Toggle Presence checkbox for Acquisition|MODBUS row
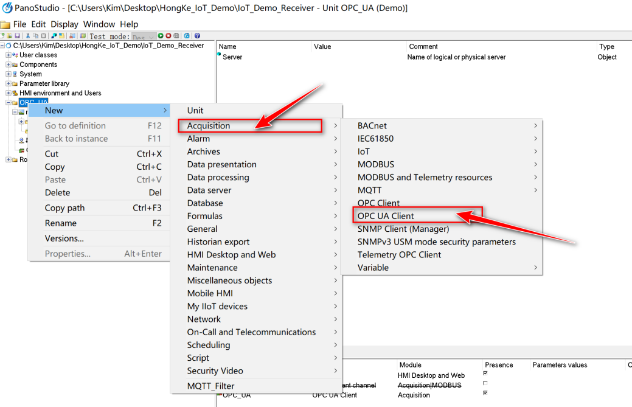This screenshot has width=632, height=407. [x=485, y=383]
